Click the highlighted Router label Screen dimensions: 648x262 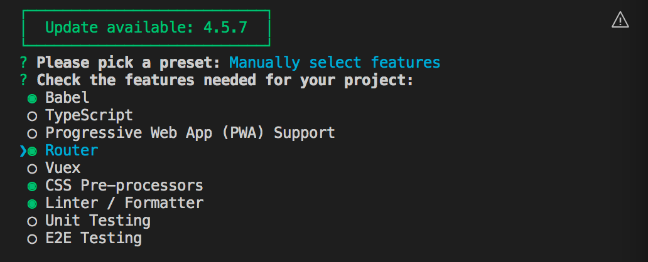tap(72, 150)
